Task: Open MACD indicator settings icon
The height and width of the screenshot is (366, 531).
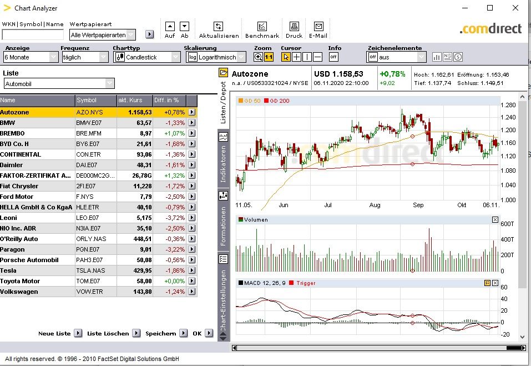Action: pyautogui.click(x=487, y=283)
